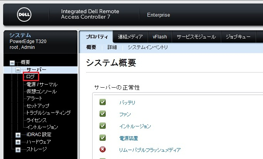Image resolution: width=263 pixels, height=159 pixels.
Task: Click the green check icon beside イントルージョン health row
Action: pyautogui.click(x=103, y=126)
